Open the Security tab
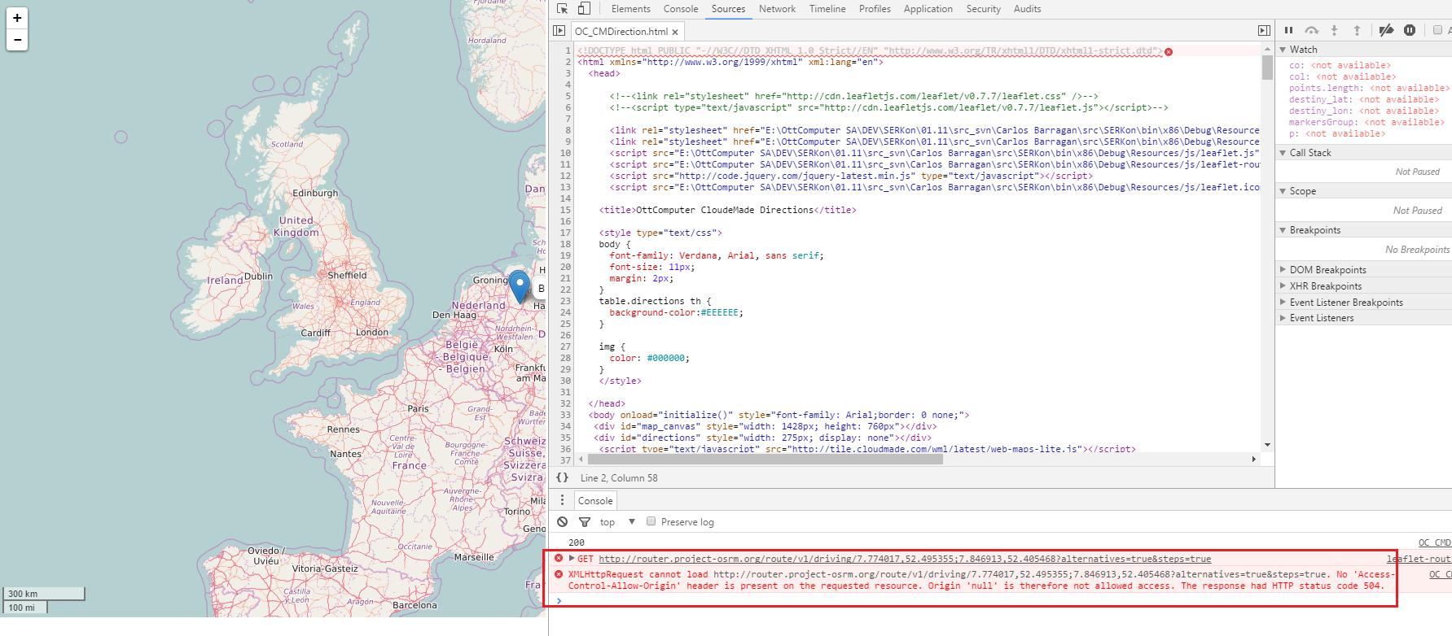Image resolution: width=1452 pixels, height=636 pixels. coord(983,9)
